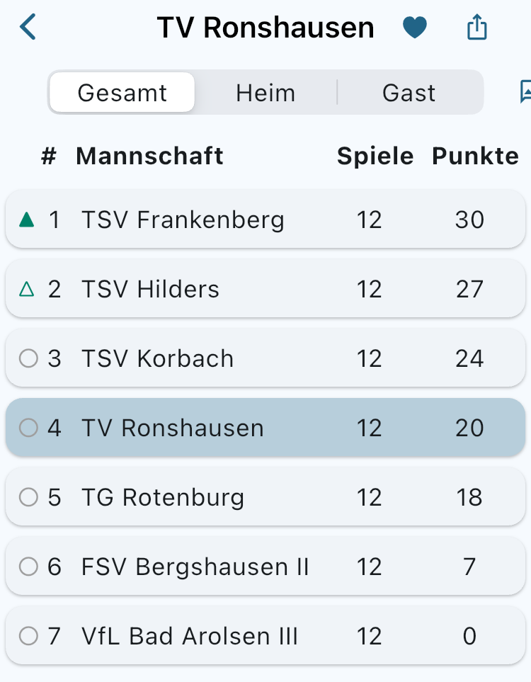Click circle indicator beside TV Ronshausen
Screen dimensions: 531x682
tap(28, 428)
